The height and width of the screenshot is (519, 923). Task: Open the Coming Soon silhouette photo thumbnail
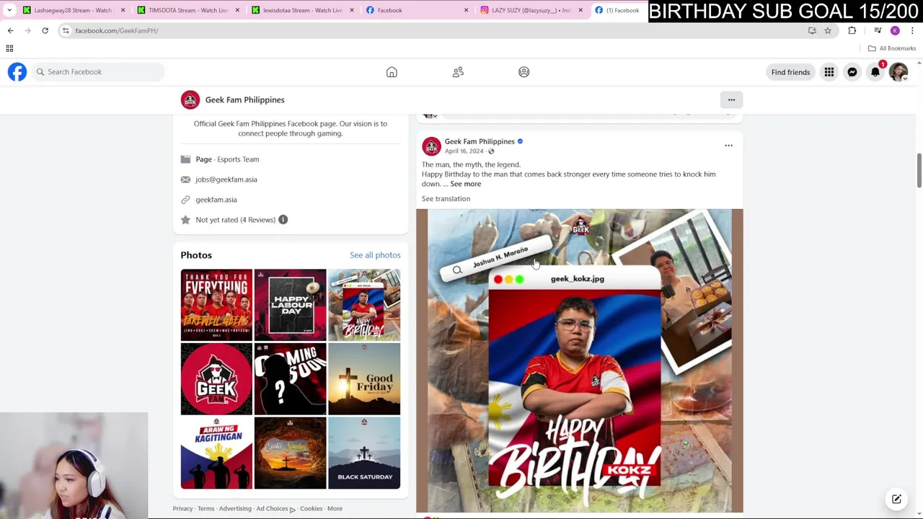pyautogui.click(x=290, y=379)
